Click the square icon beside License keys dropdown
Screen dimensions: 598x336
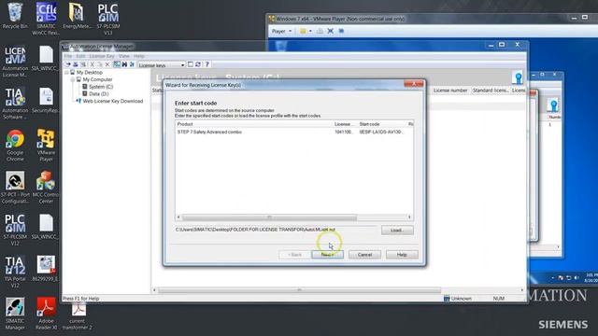[191, 64]
